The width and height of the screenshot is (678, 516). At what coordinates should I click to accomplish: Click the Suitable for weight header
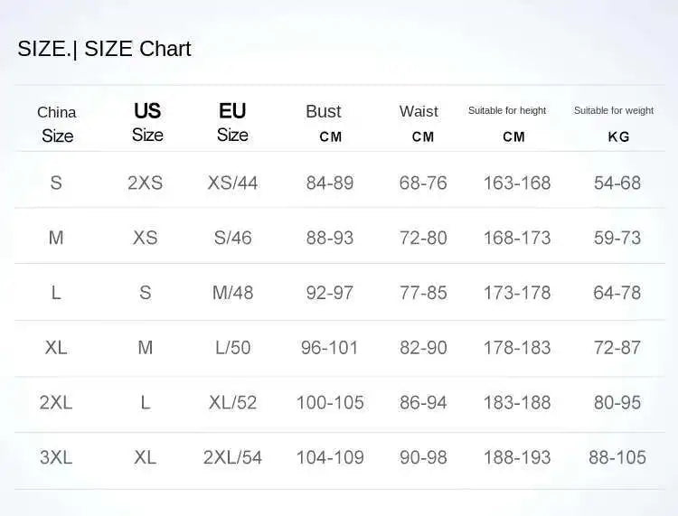[x=614, y=111]
